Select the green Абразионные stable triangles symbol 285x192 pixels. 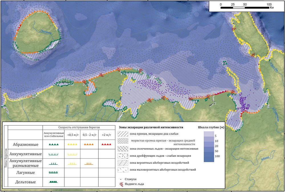[54, 144]
